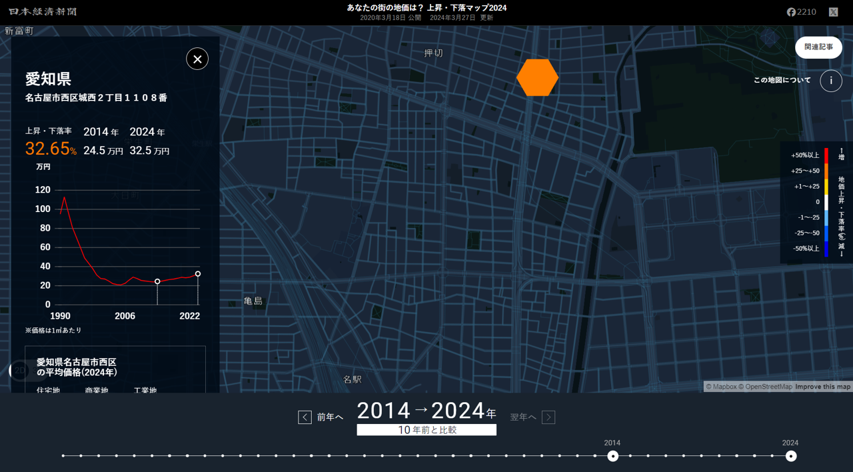Select the 2014 marker on the timeline
The width and height of the screenshot is (853, 472).
612,456
